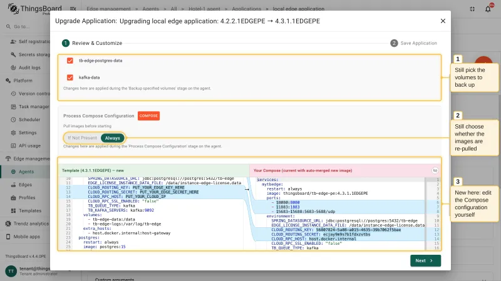The height and width of the screenshot is (281, 501).
Task: Open the notifications bell
Action: click(x=488, y=9)
